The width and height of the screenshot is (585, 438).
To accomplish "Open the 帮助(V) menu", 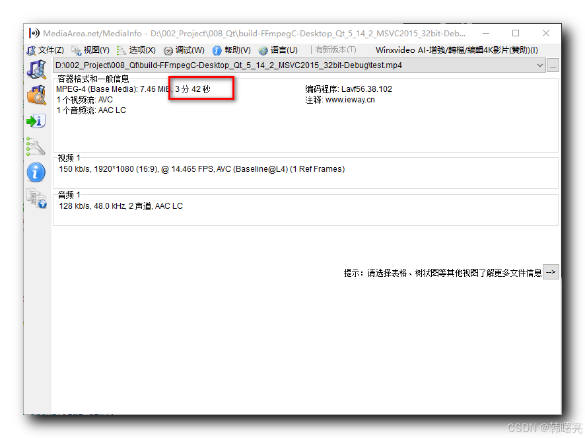I will [232, 50].
